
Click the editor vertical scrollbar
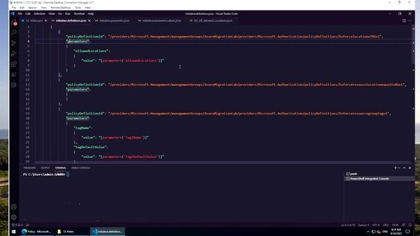tap(413, 44)
